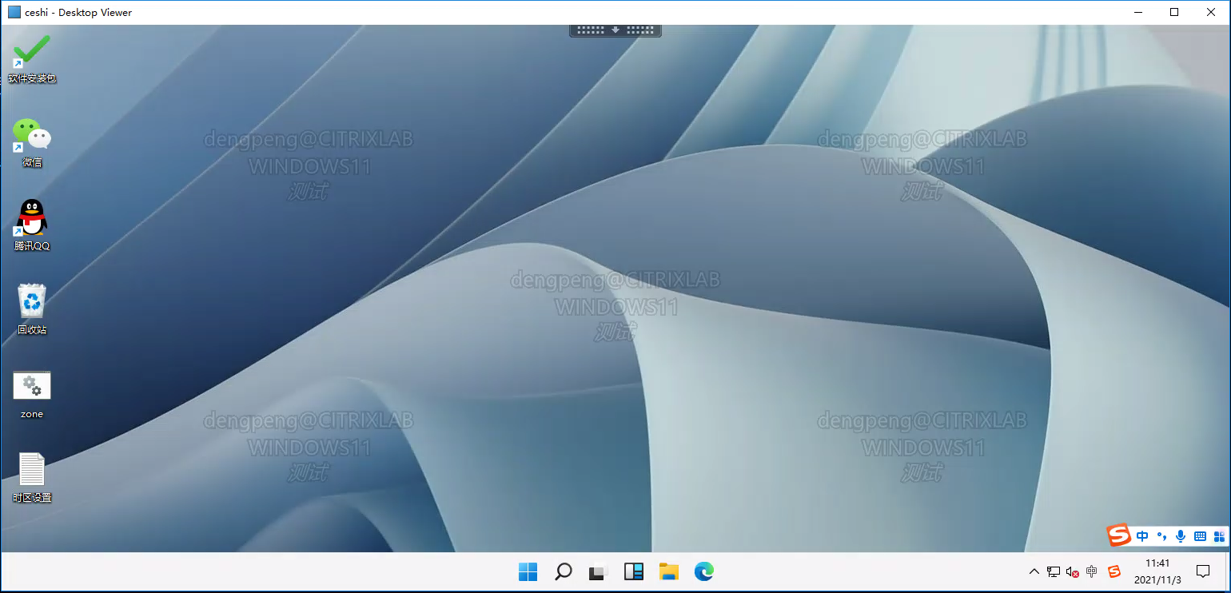Maximize the Desktop Viewer window
This screenshot has width=1231, height=593.
[x=1174, y=12]
